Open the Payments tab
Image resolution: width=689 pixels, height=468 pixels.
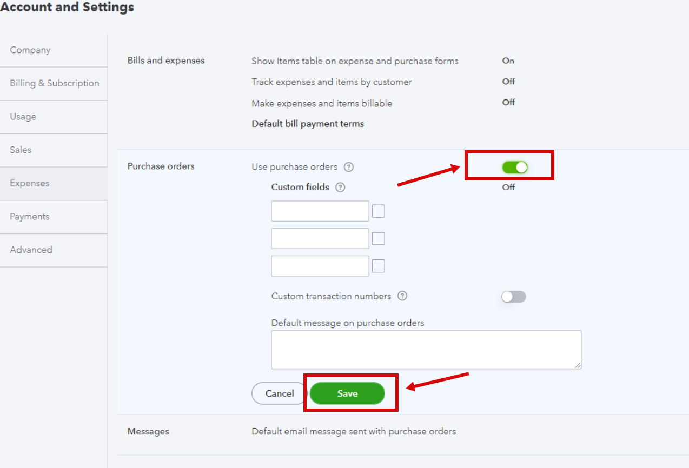click(x=54, y=217)
